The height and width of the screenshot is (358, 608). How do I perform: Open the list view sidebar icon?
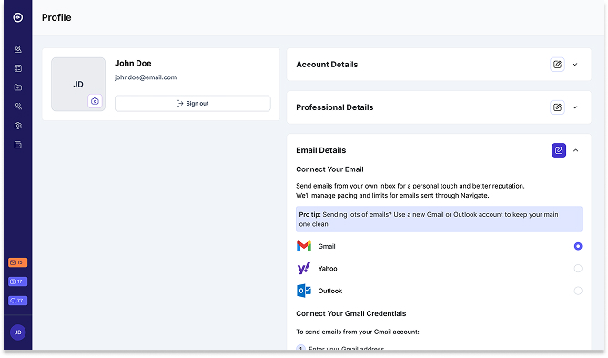(18, 68)
